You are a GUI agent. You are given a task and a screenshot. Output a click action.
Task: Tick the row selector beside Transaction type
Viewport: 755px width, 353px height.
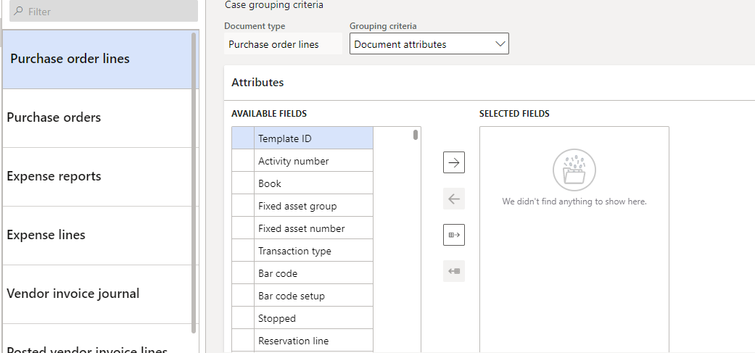(x=243, y=251)
